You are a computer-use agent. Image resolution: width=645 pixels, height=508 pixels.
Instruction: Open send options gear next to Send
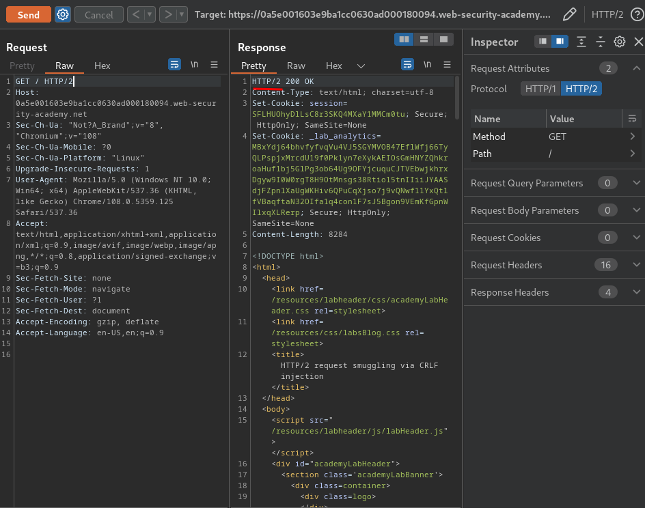[x=63, y=15]
